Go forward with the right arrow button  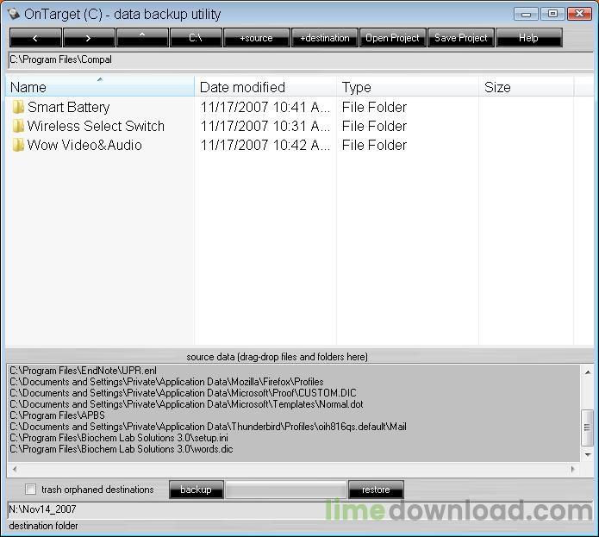89,38
